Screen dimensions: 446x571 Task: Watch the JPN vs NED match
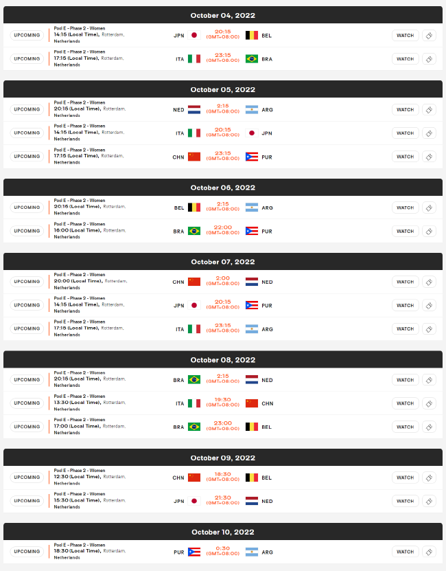click(406, 501)
